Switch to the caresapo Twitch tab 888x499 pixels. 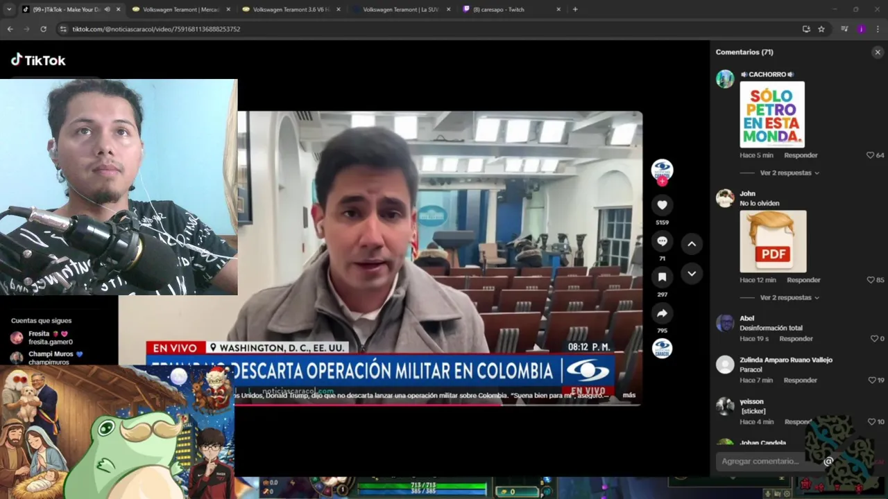pyautogui.click(x=506, y=10)
